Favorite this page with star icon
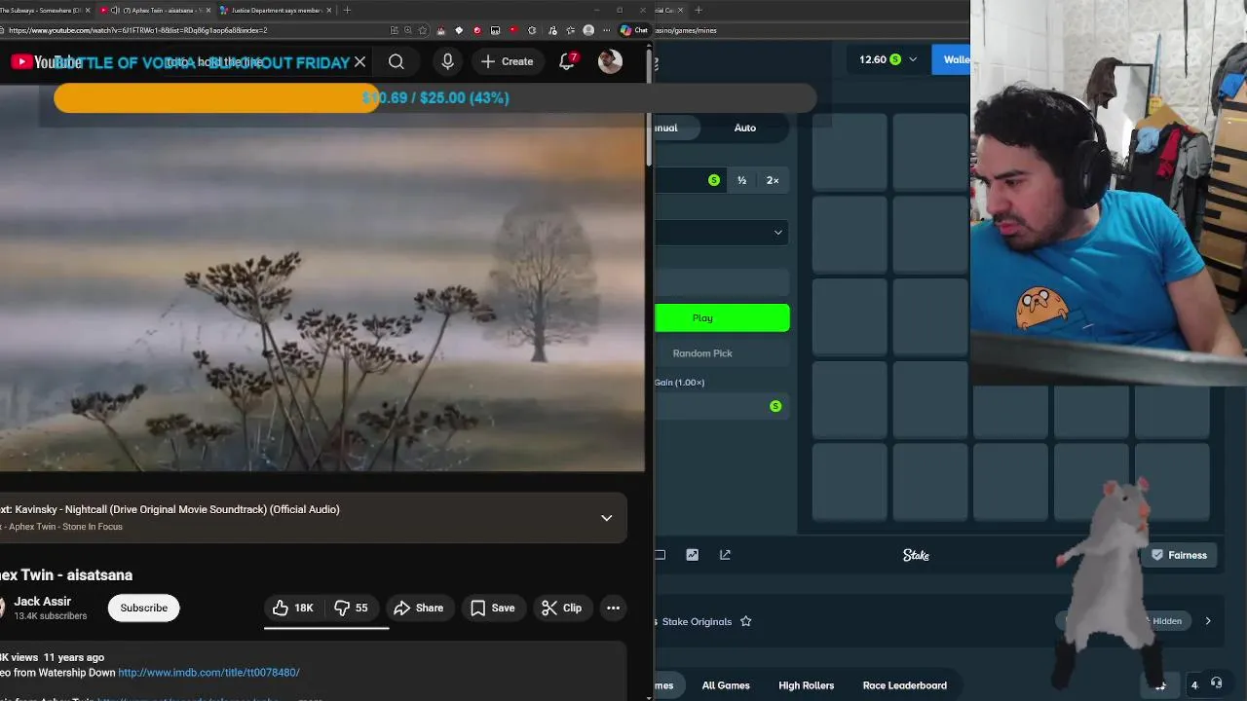 422,30
